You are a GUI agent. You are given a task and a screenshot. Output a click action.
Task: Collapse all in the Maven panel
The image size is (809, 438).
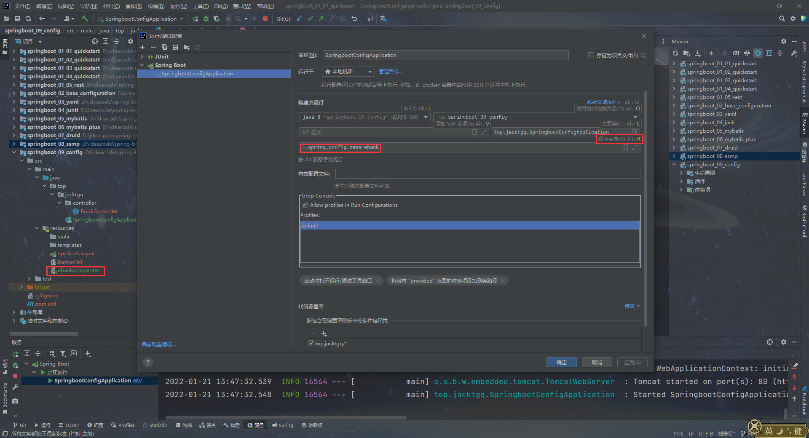[x=780, y=53]
